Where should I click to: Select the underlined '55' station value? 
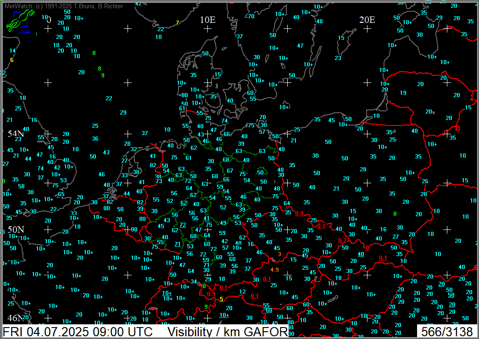pos(267,306)
